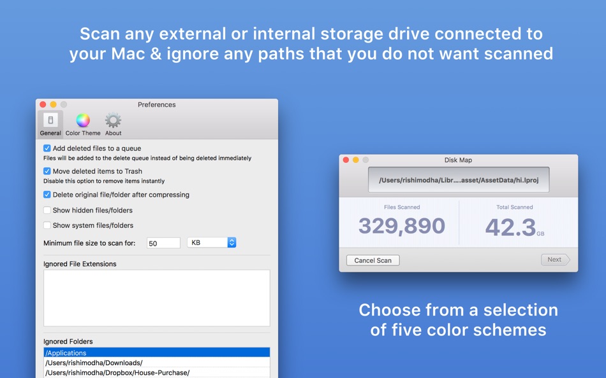Select /Applications in Ignored Folders
Viewport: 606px width, 378px height.
[x=156, y=353]
